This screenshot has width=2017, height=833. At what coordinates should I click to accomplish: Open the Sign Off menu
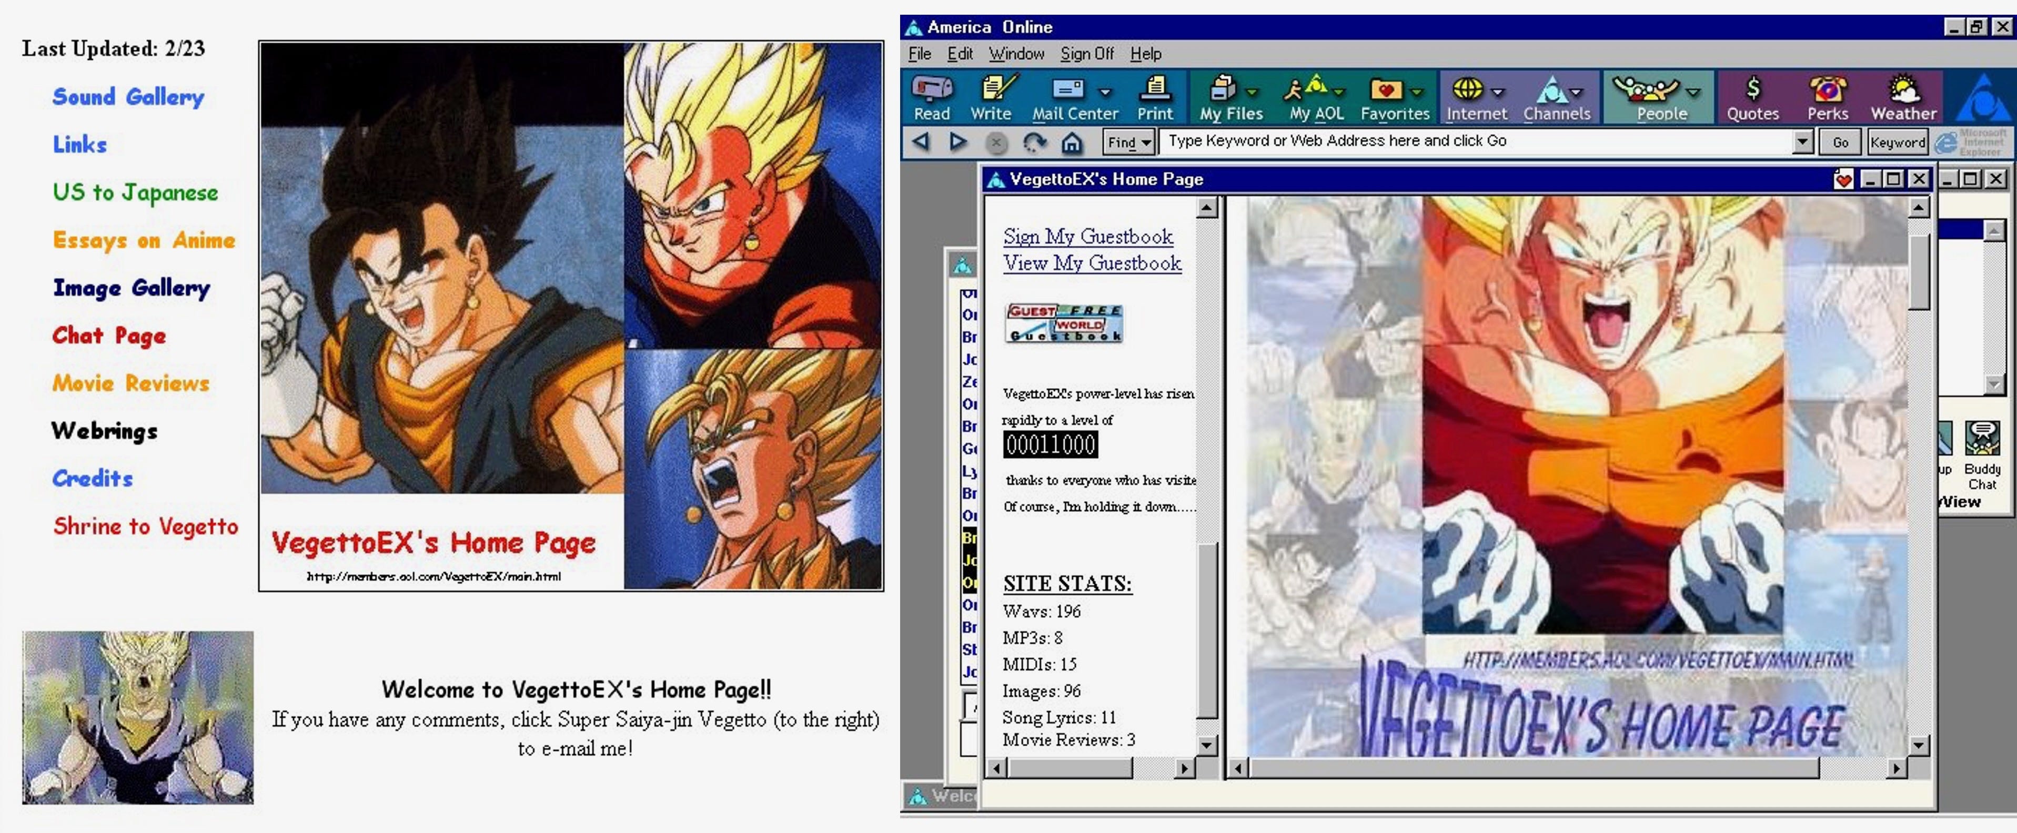1087,53
